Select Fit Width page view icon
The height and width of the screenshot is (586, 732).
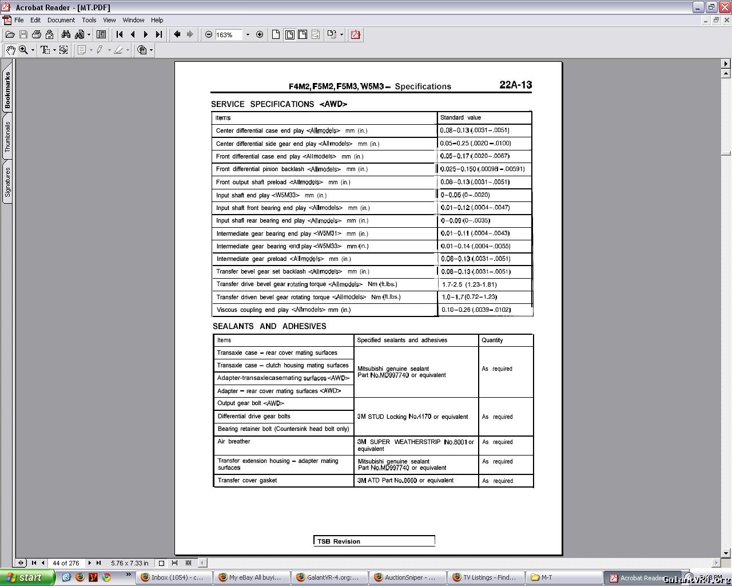click(303, 35)
